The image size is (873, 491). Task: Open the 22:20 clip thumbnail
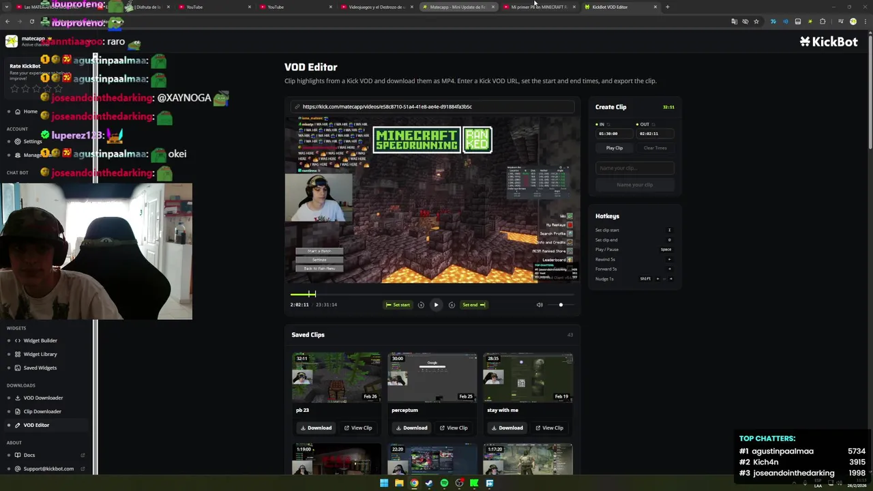coord(432,459)
